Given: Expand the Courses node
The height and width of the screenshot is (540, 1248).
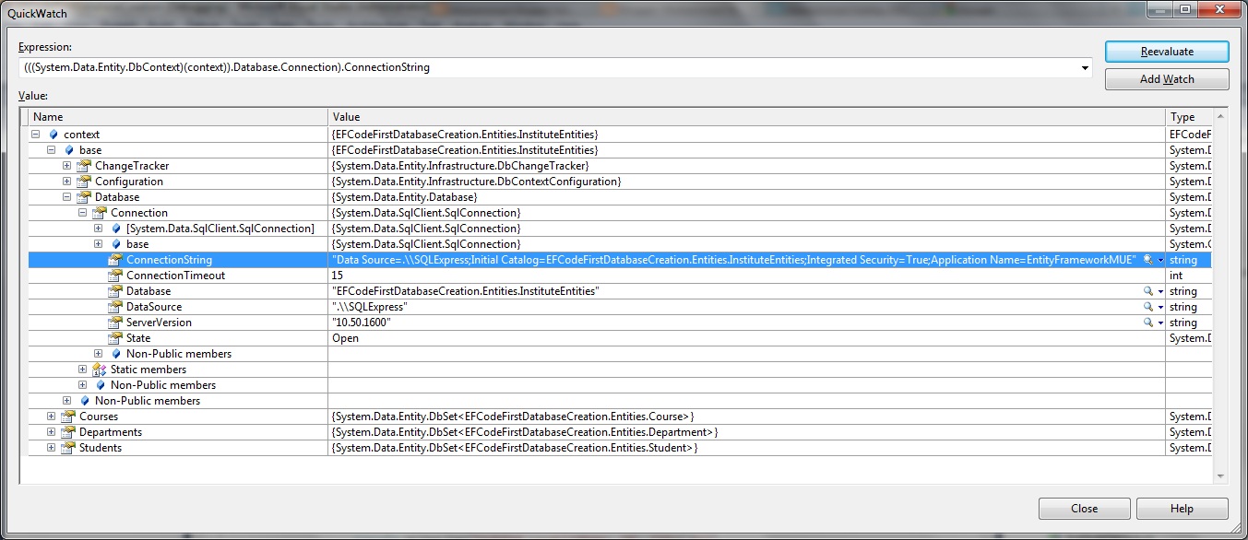Looking at the screenshot, I should 50,417.
